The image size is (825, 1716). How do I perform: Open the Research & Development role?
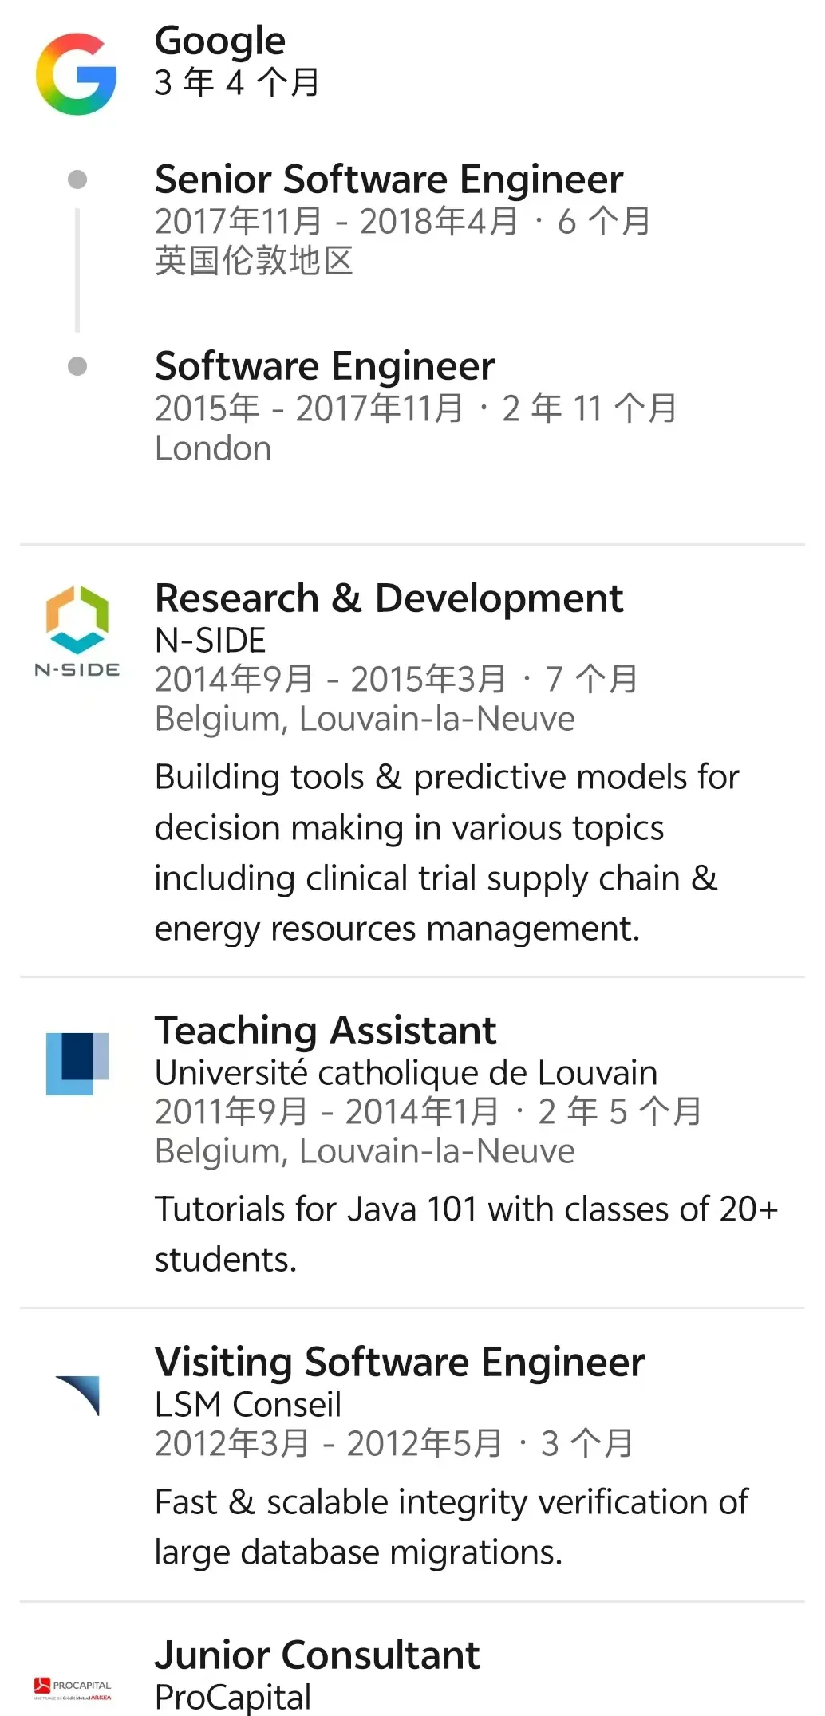pos(389,598)
